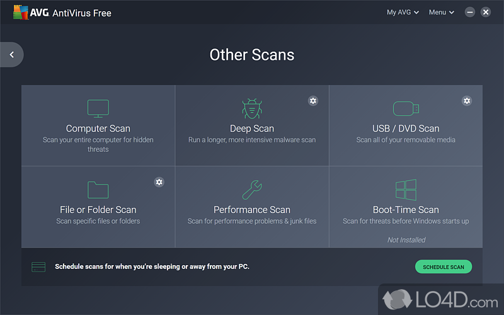Start USB / DVD Scan by its title

pyautogui.click(x=406, y=129)
